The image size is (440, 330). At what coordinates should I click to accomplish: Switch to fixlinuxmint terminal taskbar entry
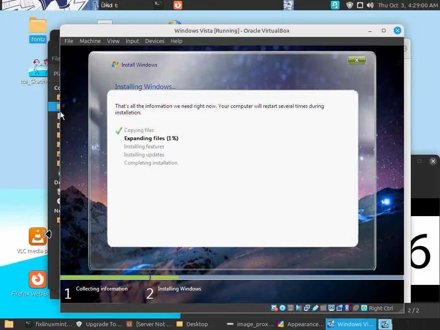click(x=49, y=324)
